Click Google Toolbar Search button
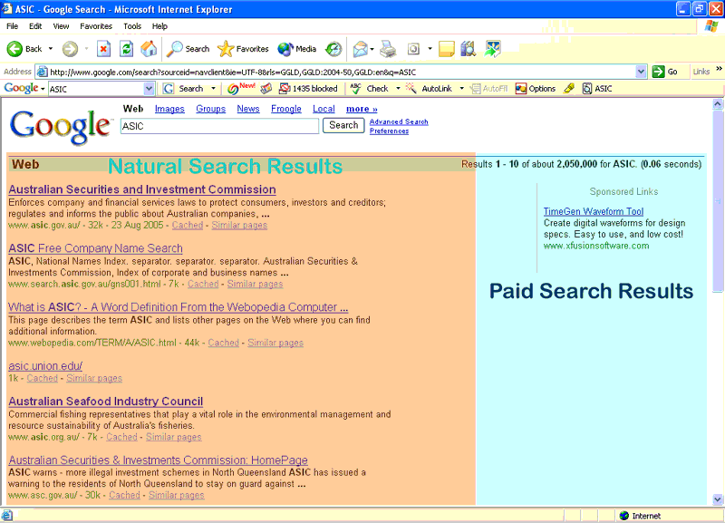 (184, 88)
